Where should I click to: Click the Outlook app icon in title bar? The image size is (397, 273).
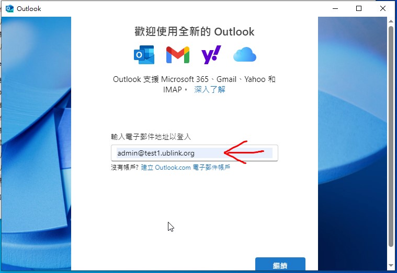click(x=9, y=8)
